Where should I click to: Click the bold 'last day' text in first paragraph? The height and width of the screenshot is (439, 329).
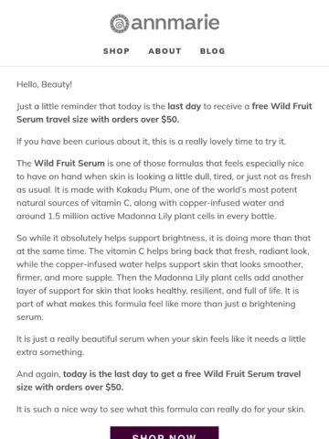point(185,106)
